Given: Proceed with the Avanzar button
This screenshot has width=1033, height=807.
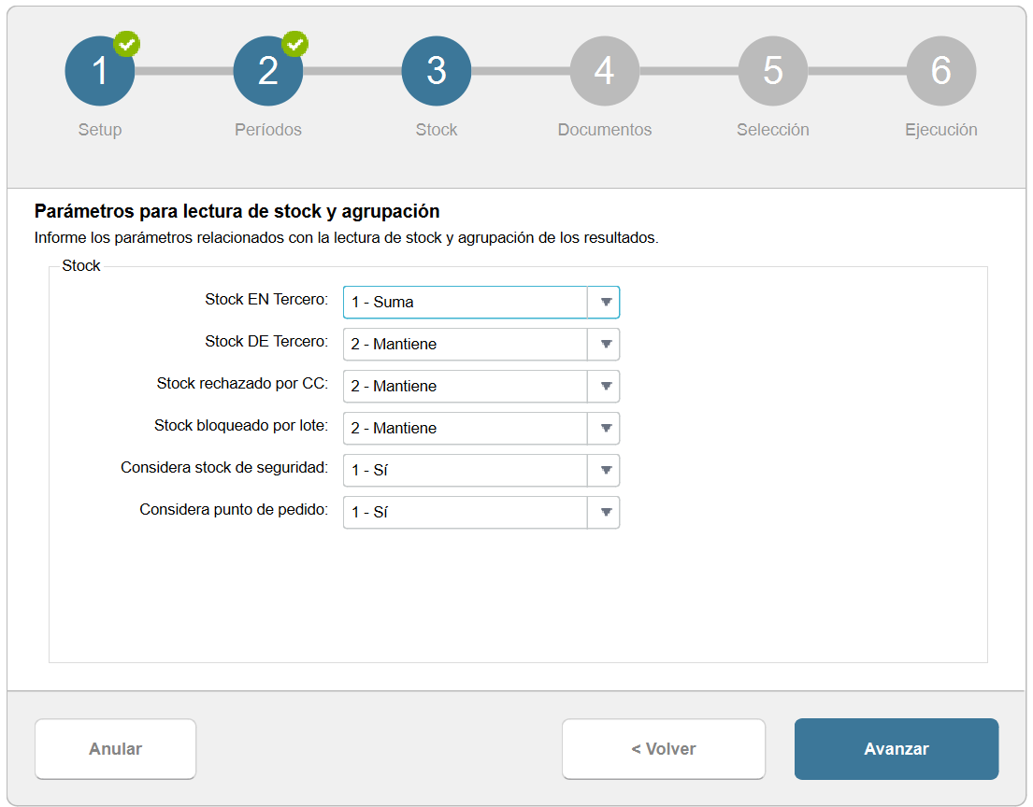Looking at the screenshot, I should tap(897, 749).
